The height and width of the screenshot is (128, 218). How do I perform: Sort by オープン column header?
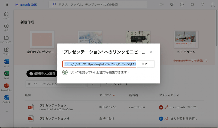(x=107, y=95)
